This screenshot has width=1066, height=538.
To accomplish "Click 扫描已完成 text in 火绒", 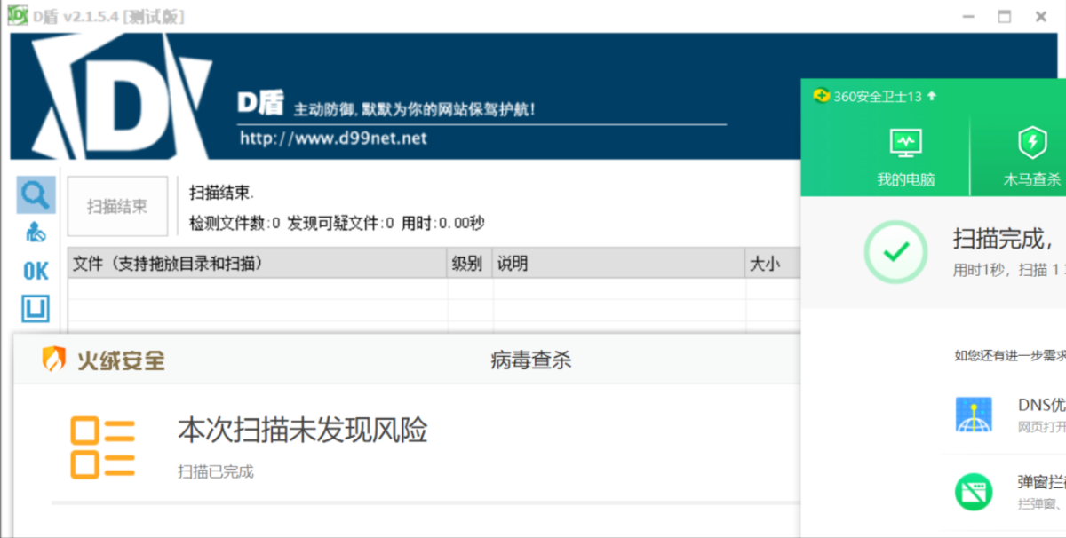I will (x=216, y=471).
